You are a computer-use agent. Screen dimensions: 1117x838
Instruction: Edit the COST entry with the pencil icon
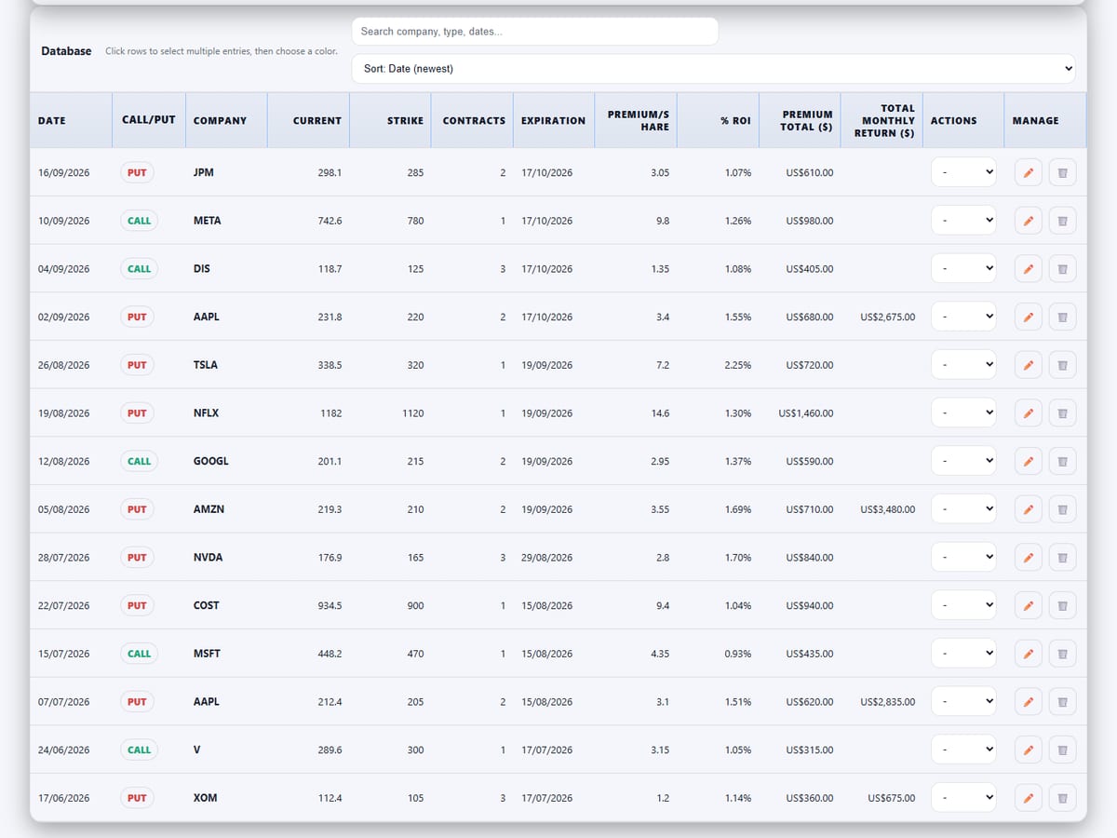tap(1028, 605)
